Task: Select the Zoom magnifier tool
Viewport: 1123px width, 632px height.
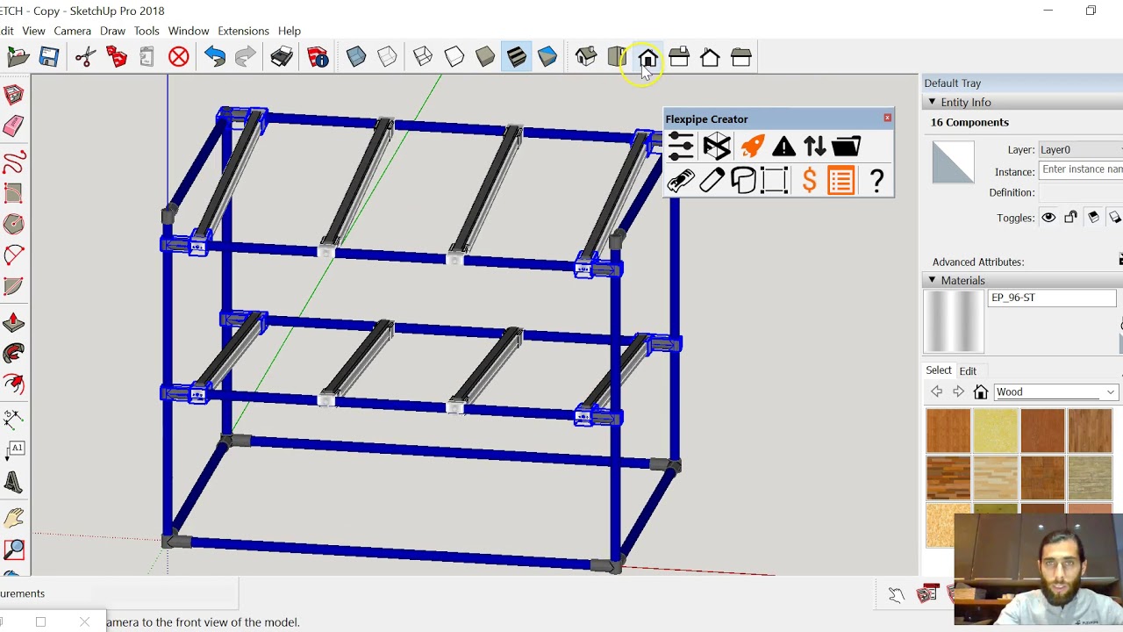Action: point(13,550)
